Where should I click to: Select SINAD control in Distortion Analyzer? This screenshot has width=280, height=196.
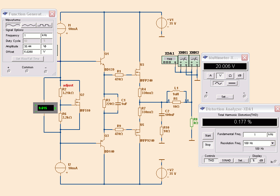tap(226, 160)
